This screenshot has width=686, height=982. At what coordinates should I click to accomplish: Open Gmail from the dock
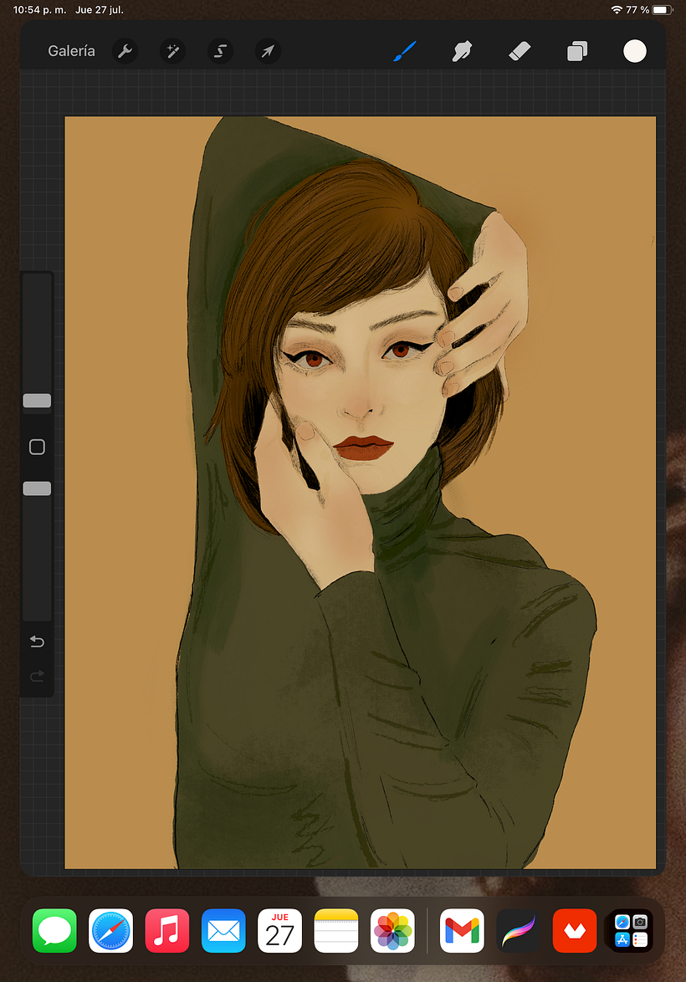point(461,930)
